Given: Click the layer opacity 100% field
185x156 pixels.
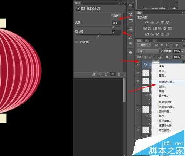Looking at the screenshot, I should [177, 51].
